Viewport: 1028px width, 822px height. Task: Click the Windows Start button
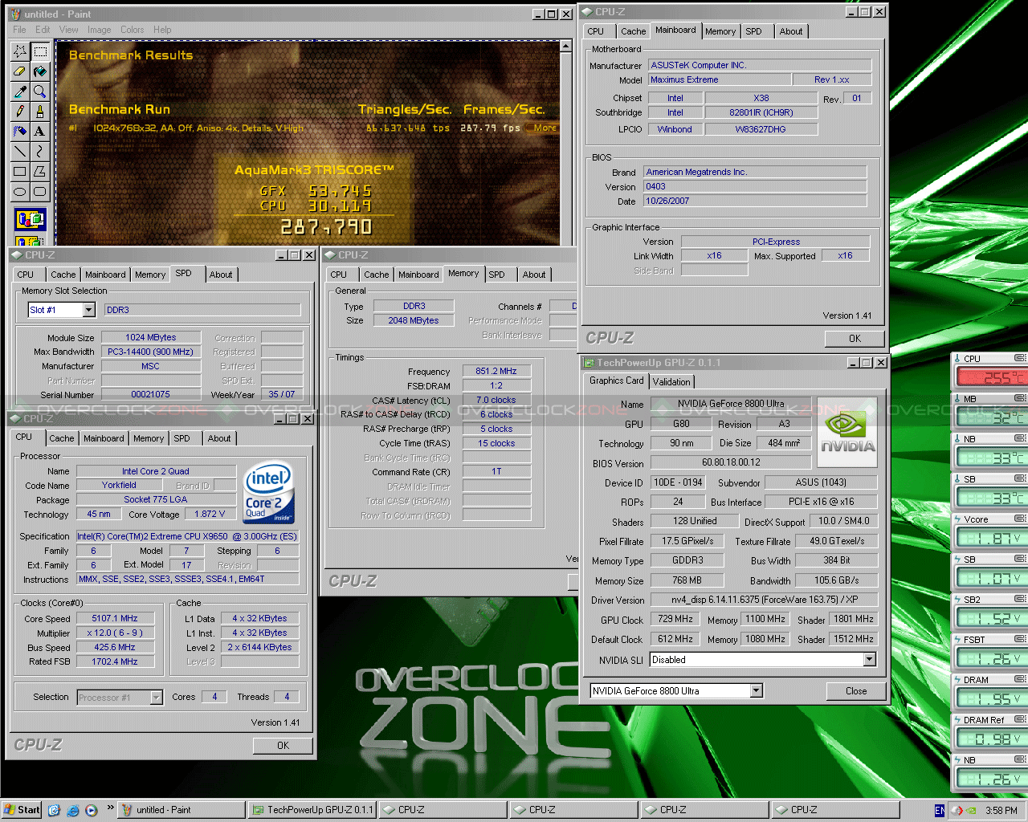click(x=22, y=810)
